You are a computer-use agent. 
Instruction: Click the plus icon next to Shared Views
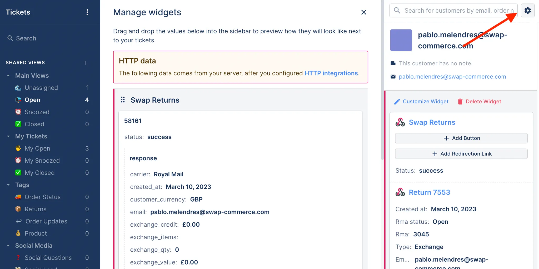coord(85,63)
